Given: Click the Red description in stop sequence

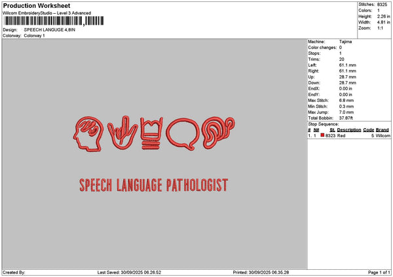Looking at the screenshot, I should (x=341, y=136).
